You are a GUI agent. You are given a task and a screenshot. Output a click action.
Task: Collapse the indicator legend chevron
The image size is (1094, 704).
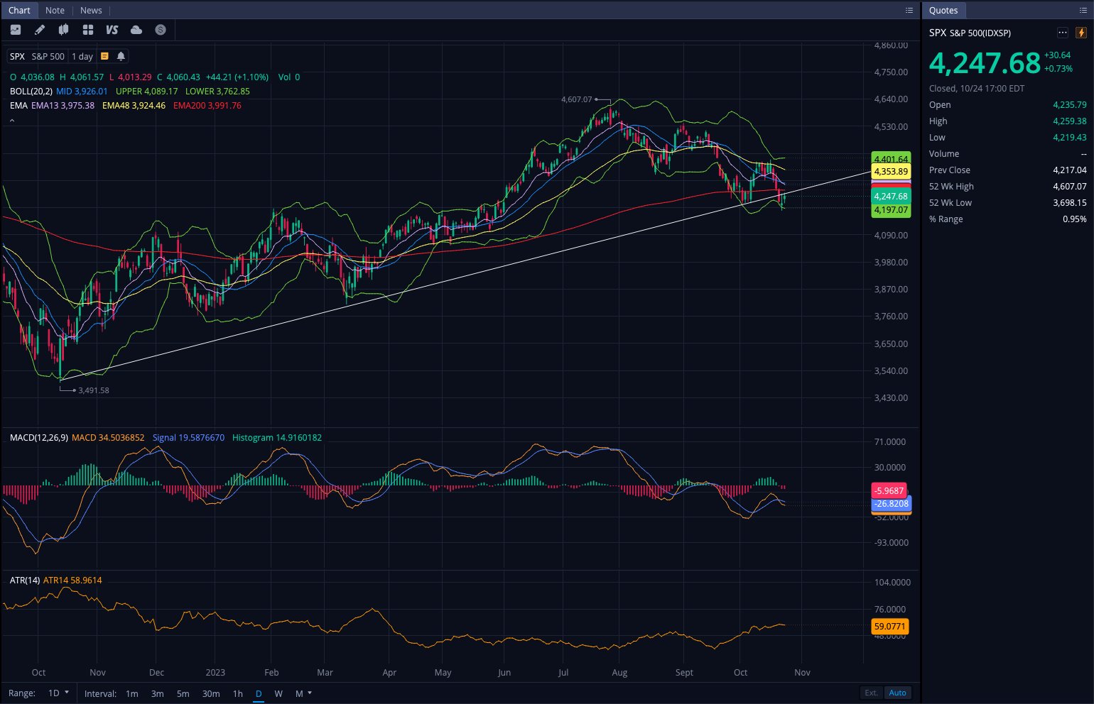pos(12,121)
